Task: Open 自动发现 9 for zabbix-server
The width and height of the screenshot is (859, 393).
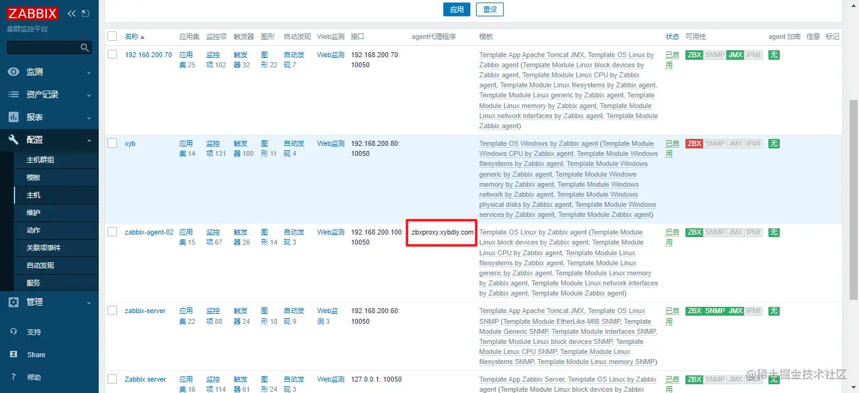Action: (294, 316)
